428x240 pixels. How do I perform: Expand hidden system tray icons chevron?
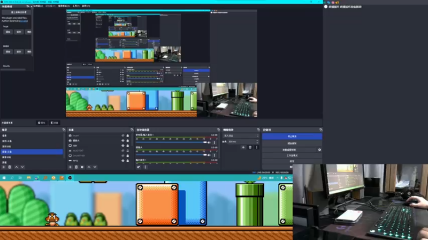(x=277, y=178)
